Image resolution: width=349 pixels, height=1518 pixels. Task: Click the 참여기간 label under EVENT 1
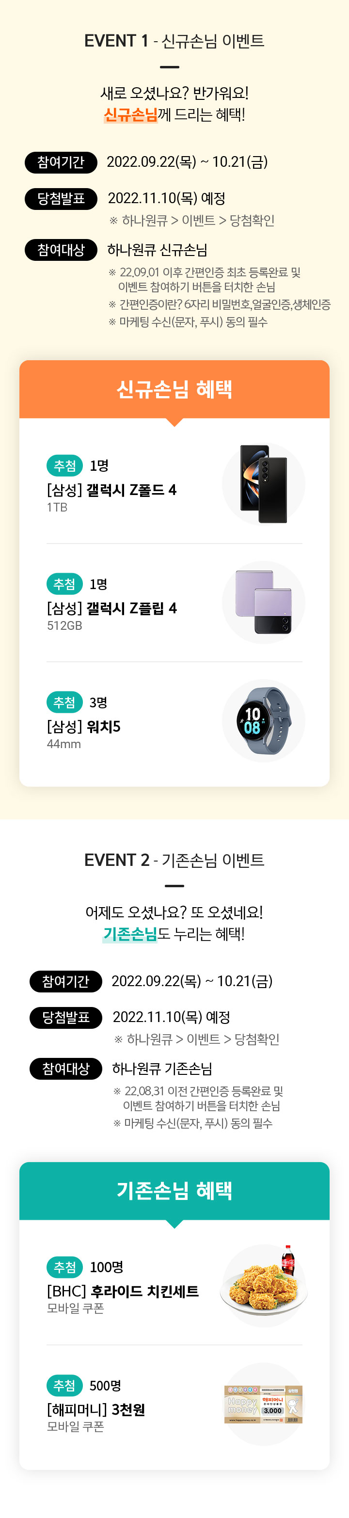[x=61, y=162]
